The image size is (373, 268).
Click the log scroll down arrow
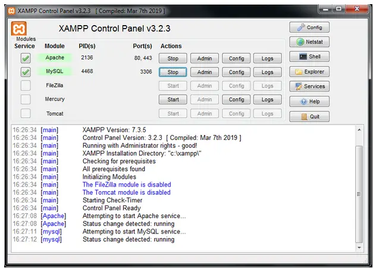pos(359,248)
